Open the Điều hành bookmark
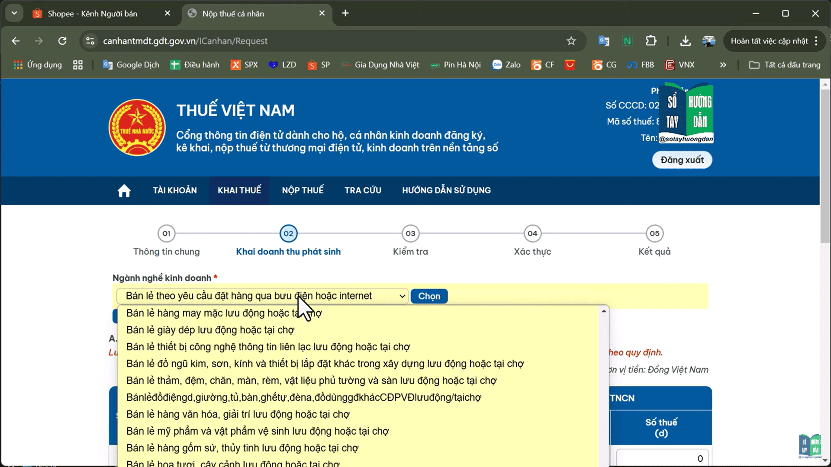Image resolution: width=831 pixels, height=467 pixels. click(195, 65)
